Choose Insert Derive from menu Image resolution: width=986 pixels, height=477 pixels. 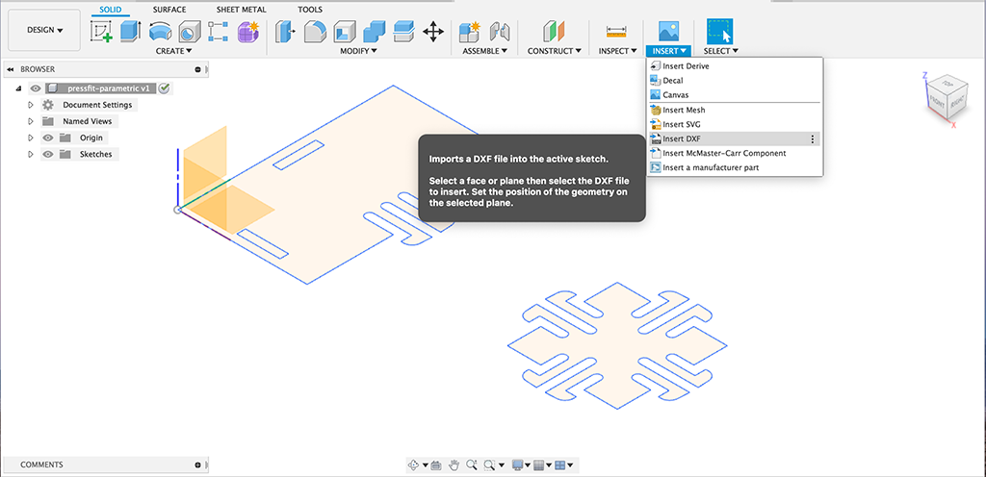tap(735, 66)
